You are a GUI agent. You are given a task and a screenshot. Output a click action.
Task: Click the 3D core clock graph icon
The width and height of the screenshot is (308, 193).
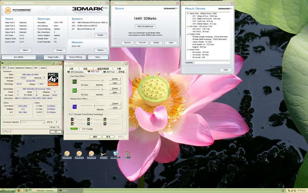(x=74, y=90)
